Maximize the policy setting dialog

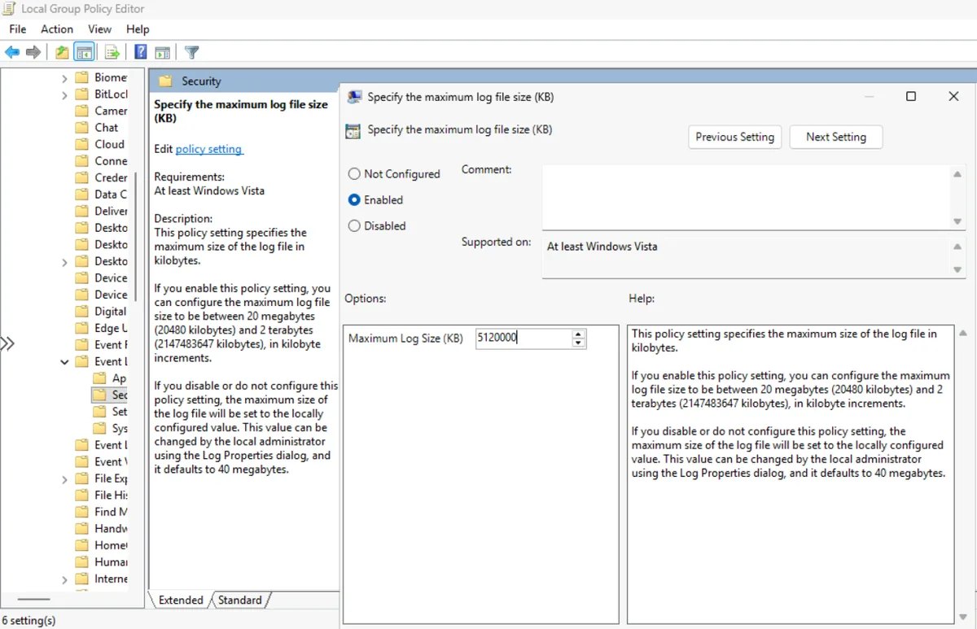911,97
